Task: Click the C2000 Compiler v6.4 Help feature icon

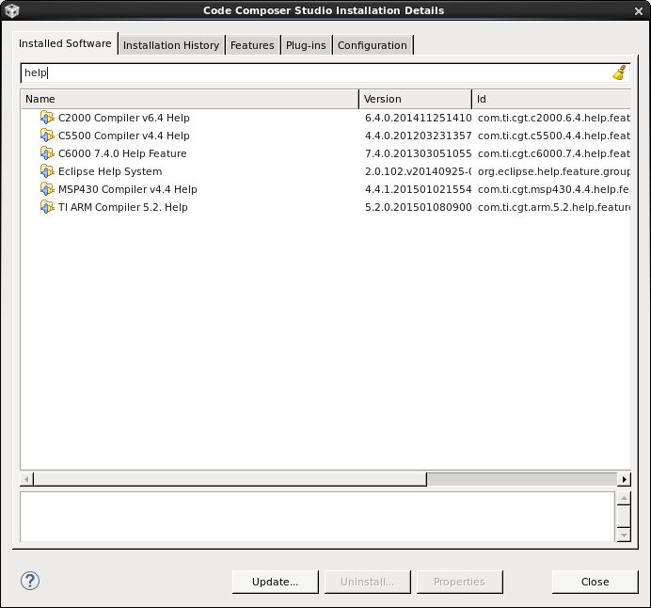Action: click(47, 118)
